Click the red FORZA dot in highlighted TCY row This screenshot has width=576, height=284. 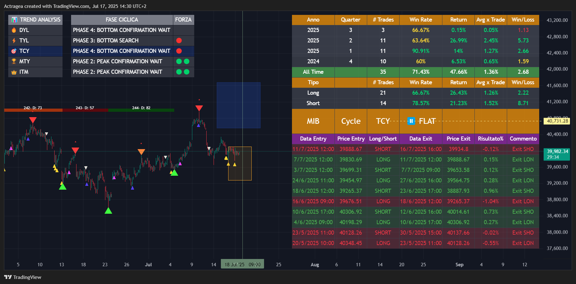[179, 51]
